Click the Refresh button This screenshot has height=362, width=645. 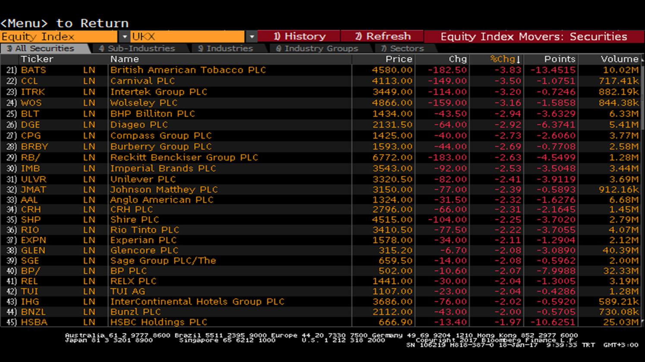click(x=382, y=37)
